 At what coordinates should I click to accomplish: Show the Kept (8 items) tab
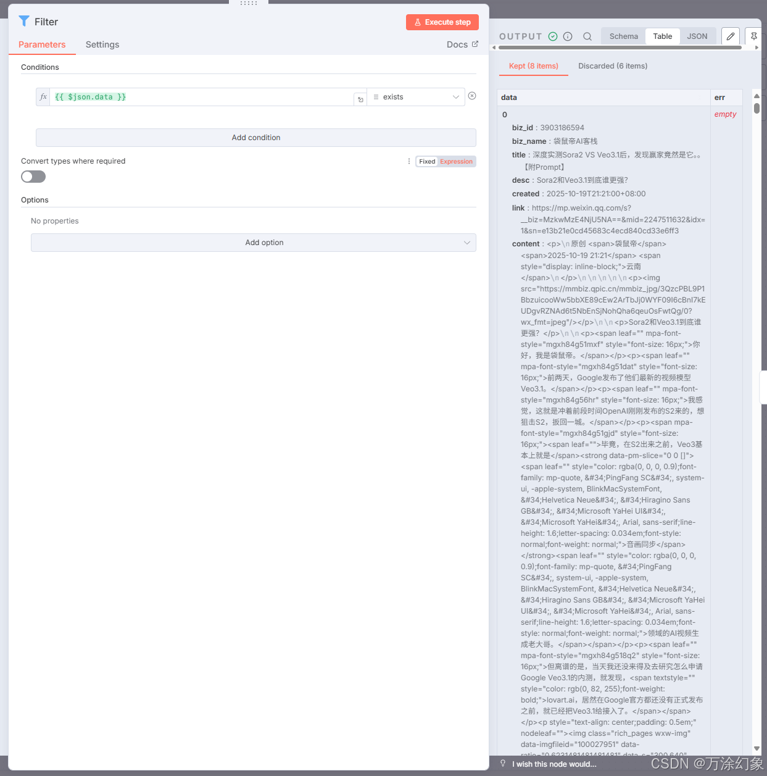point(534,66)
